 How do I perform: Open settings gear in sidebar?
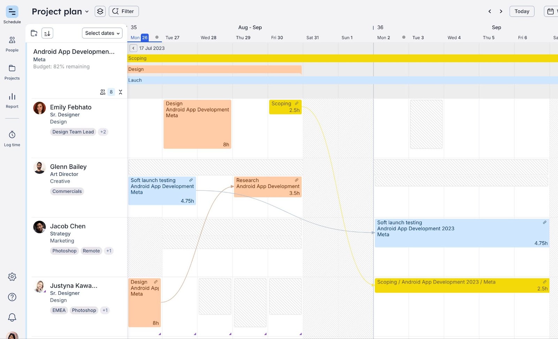[12, 277]
